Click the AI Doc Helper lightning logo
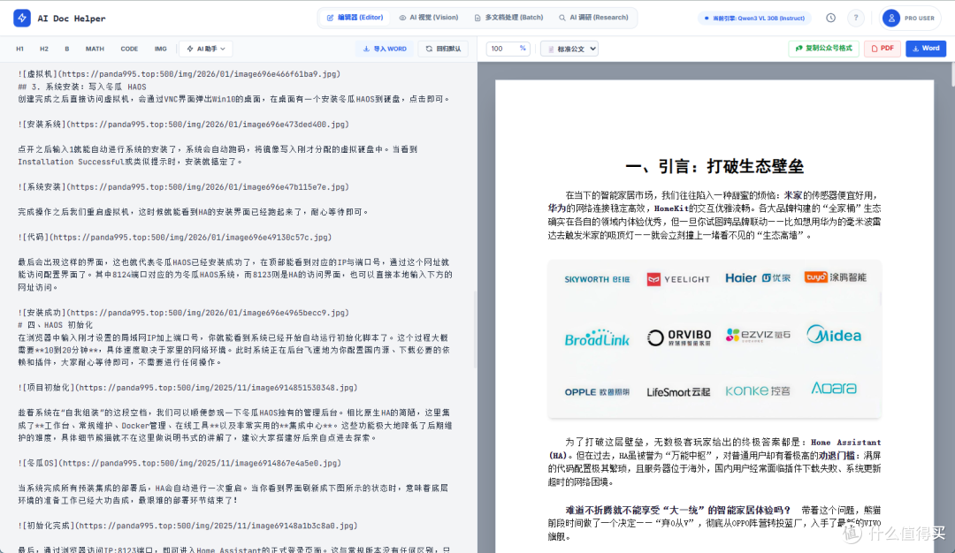The width and height of the screenshot is (955, 553). coord(22,18)
